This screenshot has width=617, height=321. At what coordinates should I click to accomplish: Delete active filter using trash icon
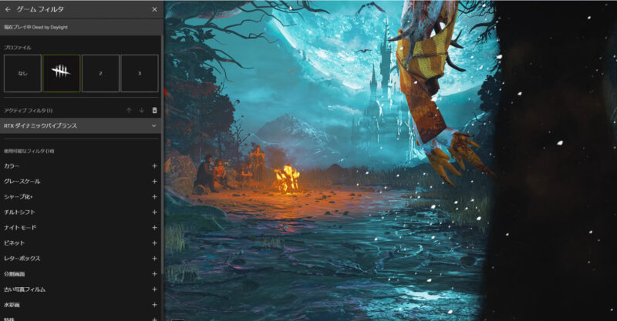(154, 111)
